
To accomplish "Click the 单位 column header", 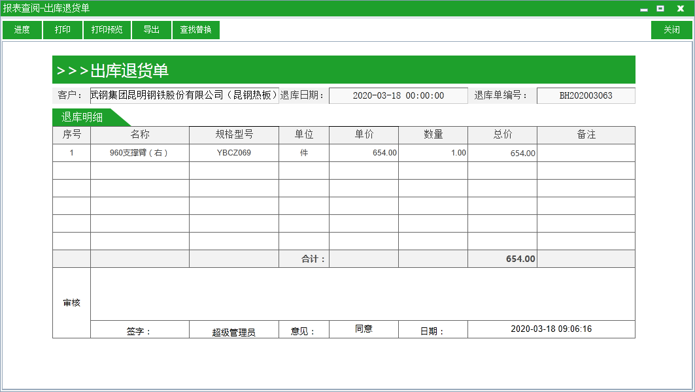I will [x=303, y=135].
